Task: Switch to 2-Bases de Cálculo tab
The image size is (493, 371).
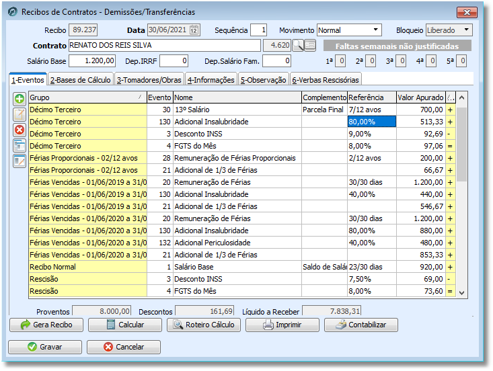Action: coord(80,80)
